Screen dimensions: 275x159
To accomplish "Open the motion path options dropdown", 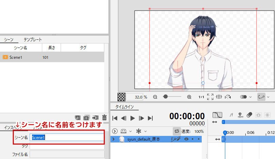I will click(268, 97).
